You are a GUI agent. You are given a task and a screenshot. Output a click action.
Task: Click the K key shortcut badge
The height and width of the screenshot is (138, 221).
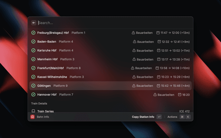click(x=188, y=117)
